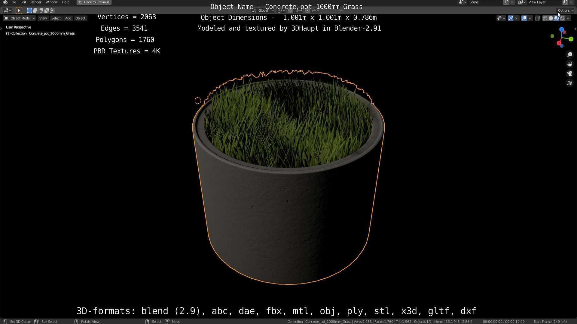
Task: Open the proportional falloff dropdown
Action: click(x=315, y=10)
